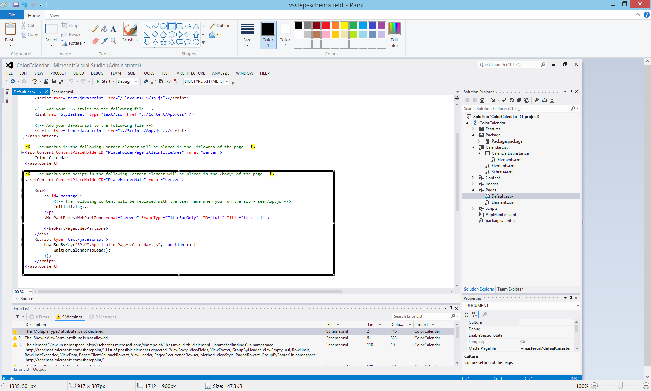Pick the orange color swatch

pos(335,25)
